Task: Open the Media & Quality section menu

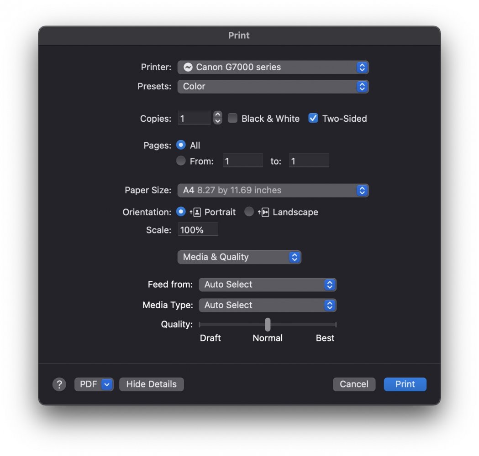Action: tap(239, 257)
